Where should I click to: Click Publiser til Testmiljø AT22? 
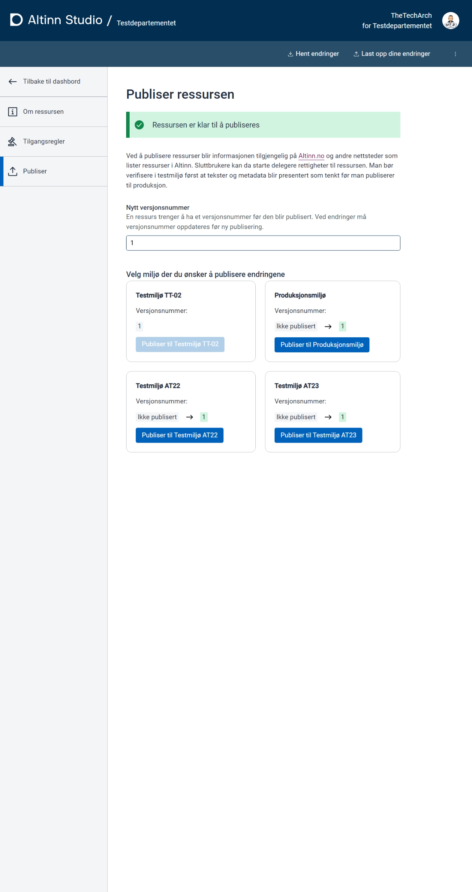(180, 435)
